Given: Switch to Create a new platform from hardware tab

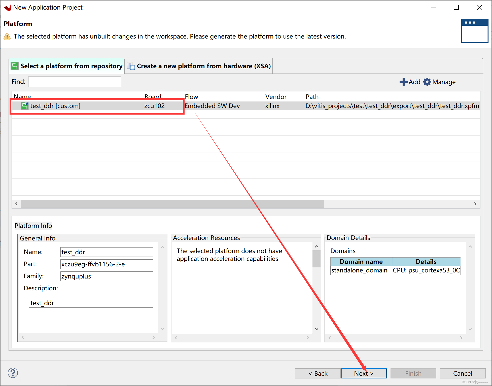Looking at the screenshot, I should coord(203,66).
